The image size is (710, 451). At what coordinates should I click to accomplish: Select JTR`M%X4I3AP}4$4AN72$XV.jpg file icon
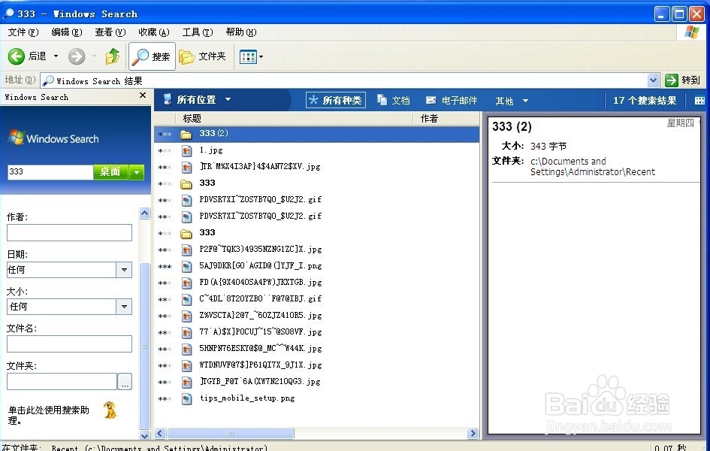click(186, 167)
